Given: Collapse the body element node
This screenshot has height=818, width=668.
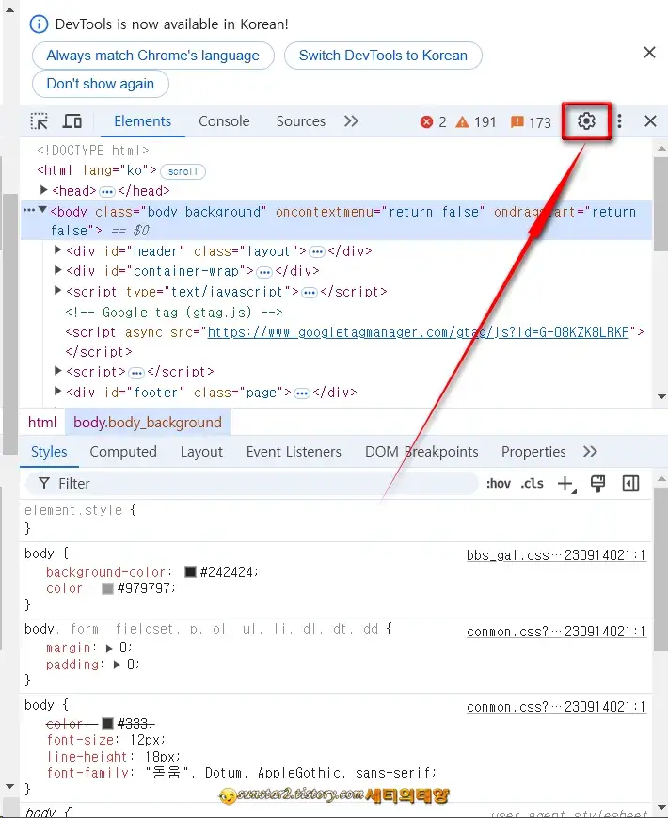Looking at the screenshot, I should point(42,209).
